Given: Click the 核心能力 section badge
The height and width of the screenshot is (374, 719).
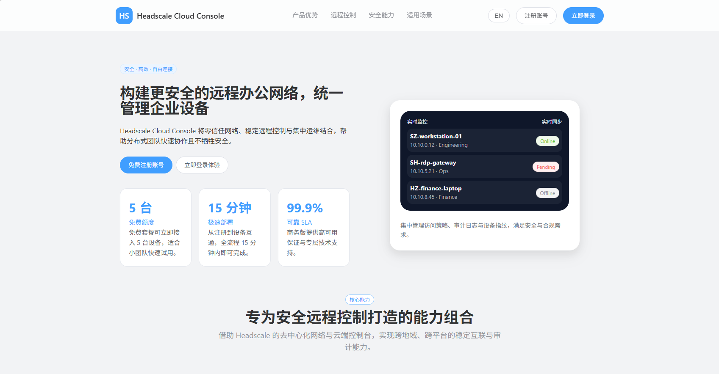Looking at the screenshot, I should point(359,300).
